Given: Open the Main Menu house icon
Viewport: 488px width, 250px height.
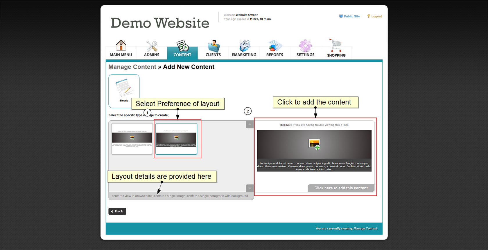Looking at the screenshot, I should click(121, 46).
